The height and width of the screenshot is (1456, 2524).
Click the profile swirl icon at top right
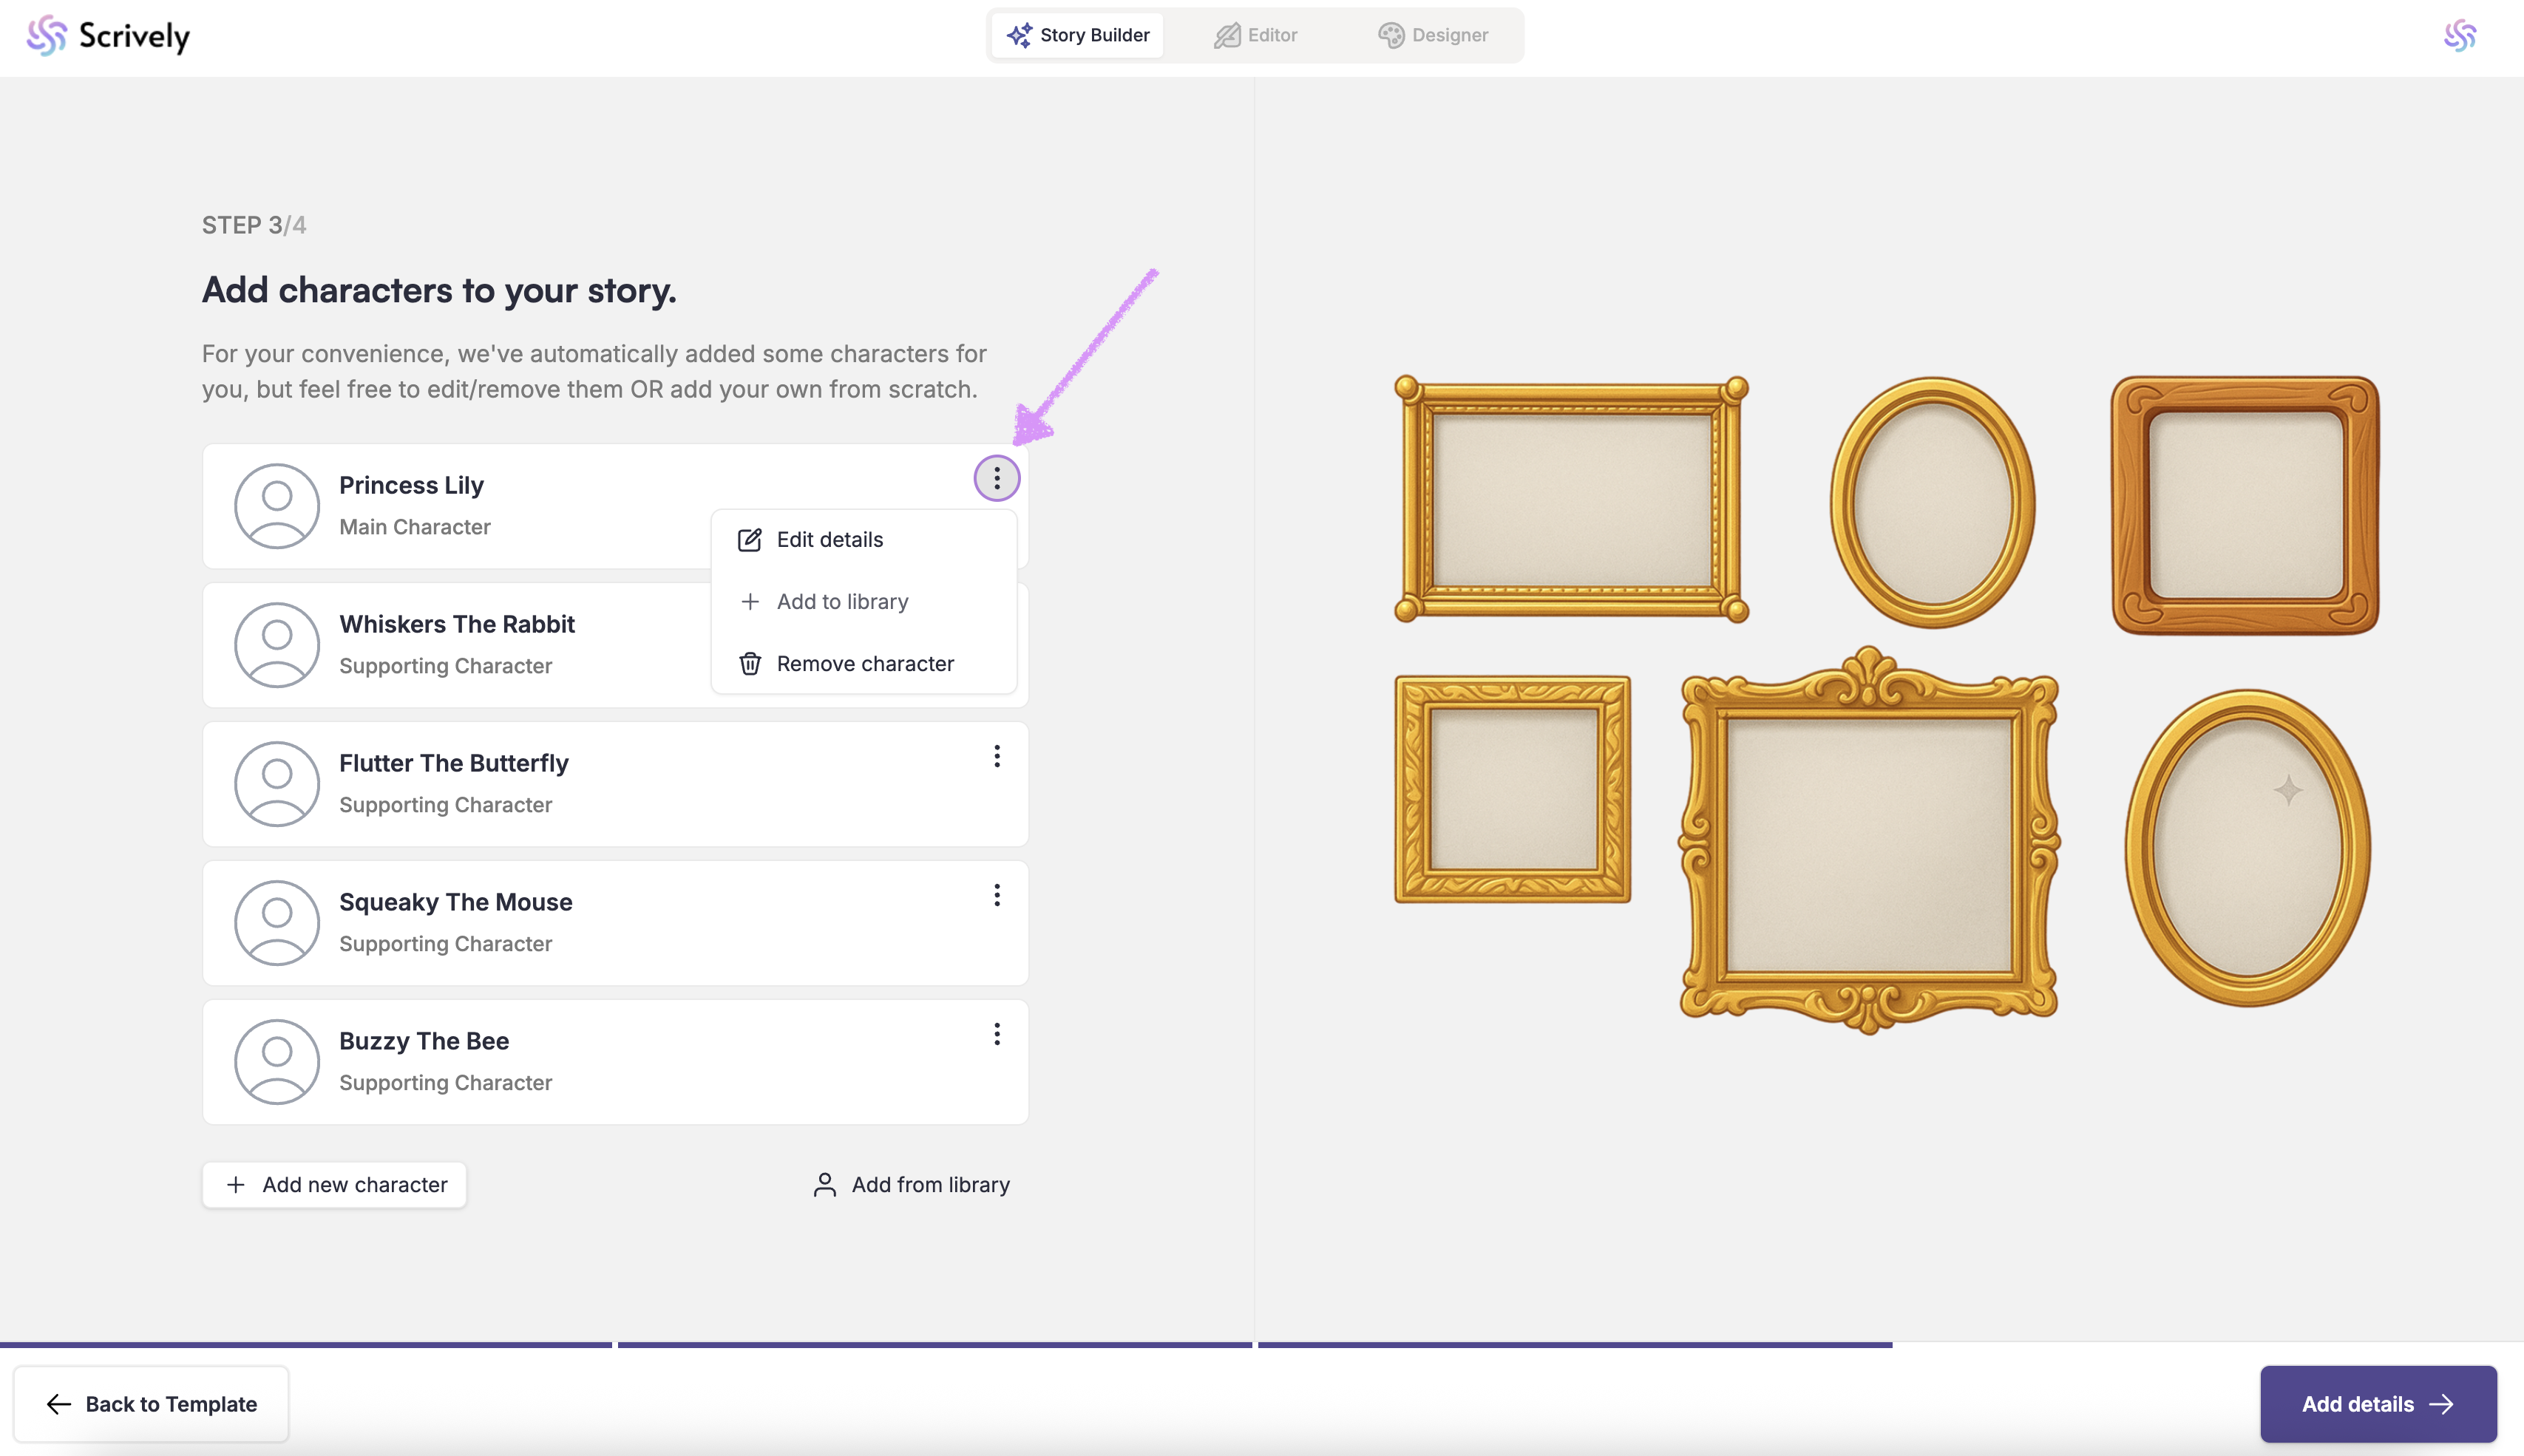(x=2459, y=36)
